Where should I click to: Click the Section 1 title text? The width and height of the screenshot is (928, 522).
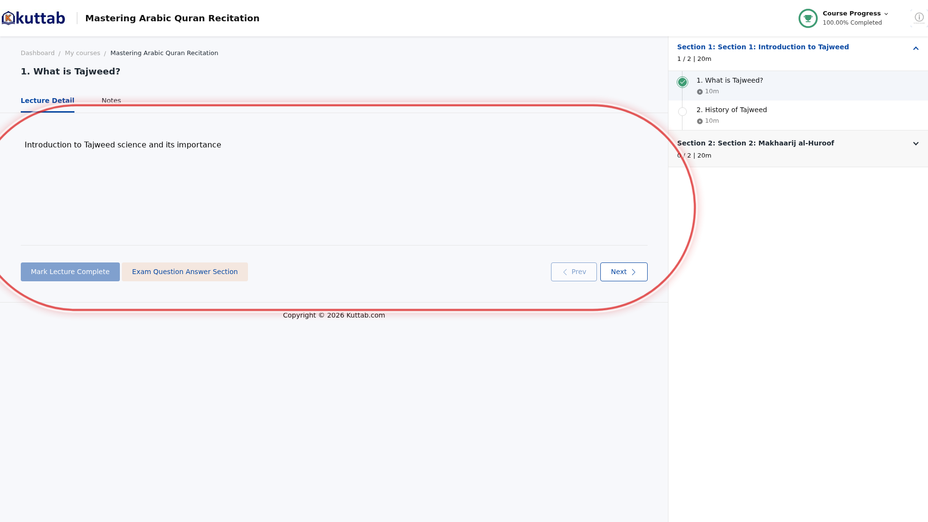click(763, 47)
